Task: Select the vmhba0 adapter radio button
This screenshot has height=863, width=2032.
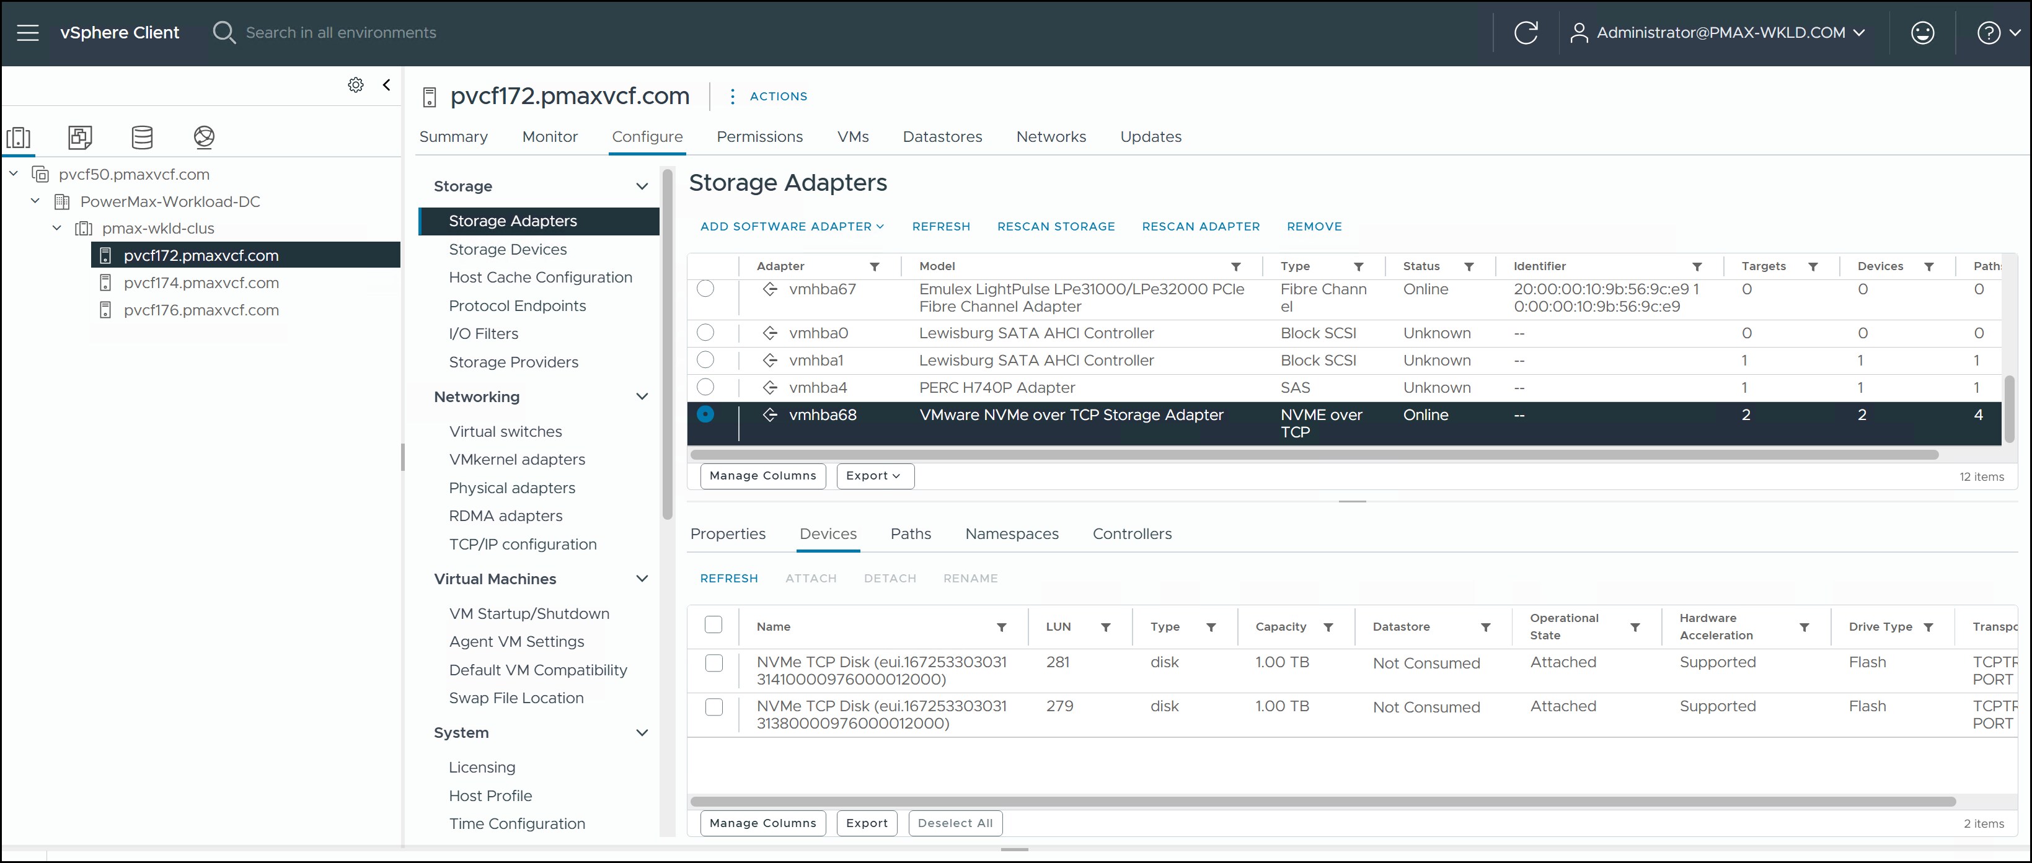Action: (705, 333)
